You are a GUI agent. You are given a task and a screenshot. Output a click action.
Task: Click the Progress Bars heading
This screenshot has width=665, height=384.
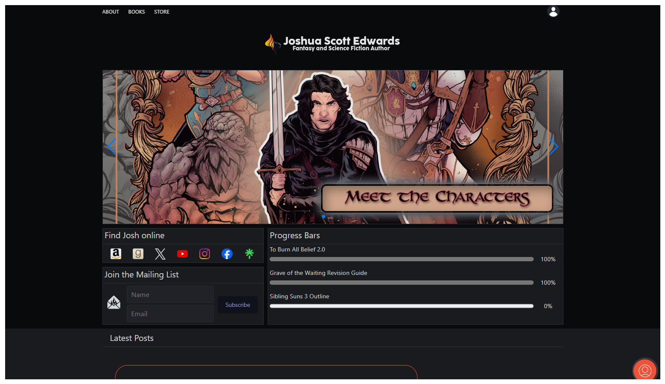tap(295, 236)
